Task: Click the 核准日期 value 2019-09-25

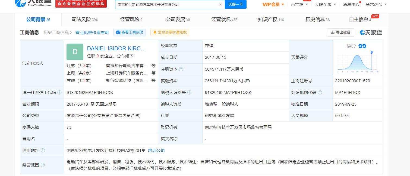Action: (346, 104)
